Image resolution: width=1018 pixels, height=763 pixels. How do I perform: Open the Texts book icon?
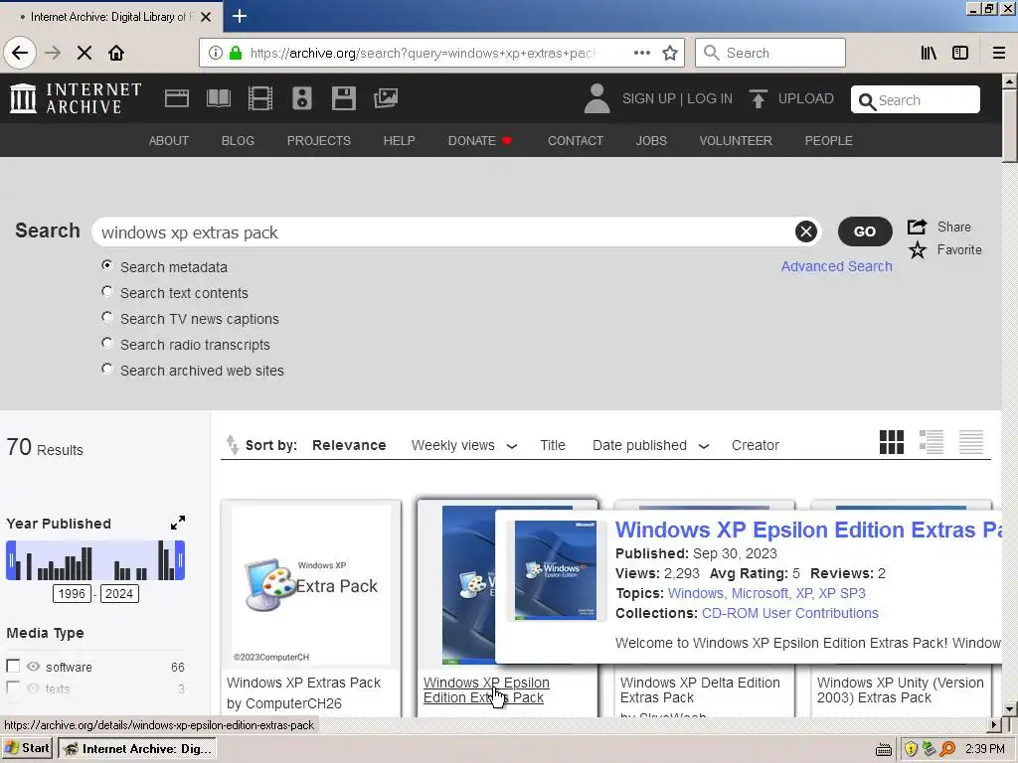[218, 98]
